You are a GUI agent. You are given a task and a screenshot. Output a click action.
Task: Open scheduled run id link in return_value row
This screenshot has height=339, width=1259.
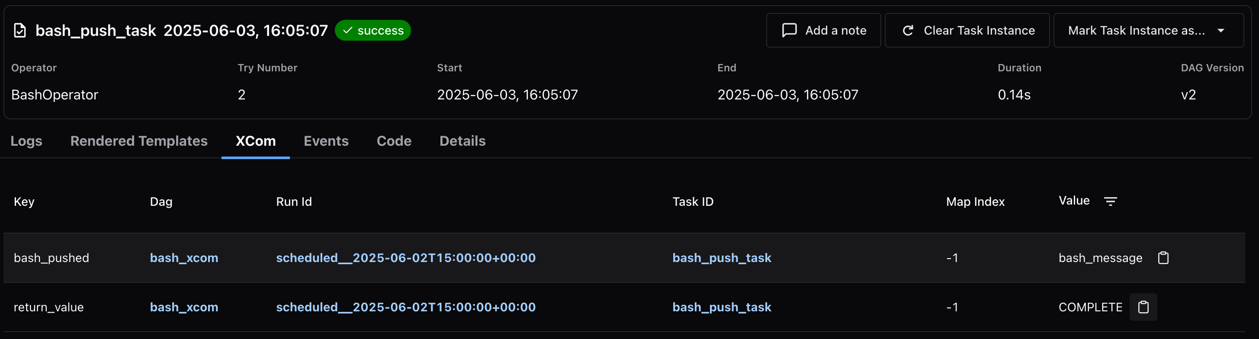[406, 307]
